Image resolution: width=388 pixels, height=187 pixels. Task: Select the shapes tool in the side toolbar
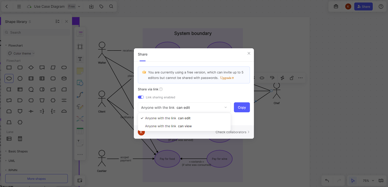click(80, 83)
